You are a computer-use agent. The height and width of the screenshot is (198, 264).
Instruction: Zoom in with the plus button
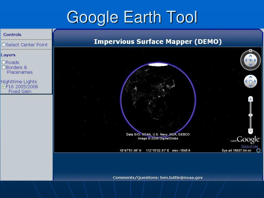[x=251, y=99]
